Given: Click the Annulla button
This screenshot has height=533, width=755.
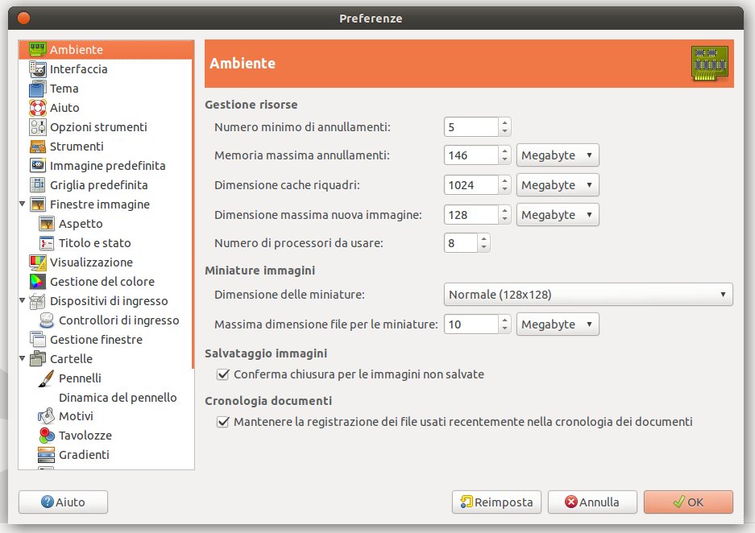Looking at the screenshot, I should point(592,502).
